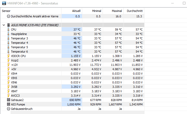Image resolution: width=187 pixels, height=114 pixels.
Task: Collapse the ASUS PRIME X370-PRO sensor group
Action: coord(4,25)
